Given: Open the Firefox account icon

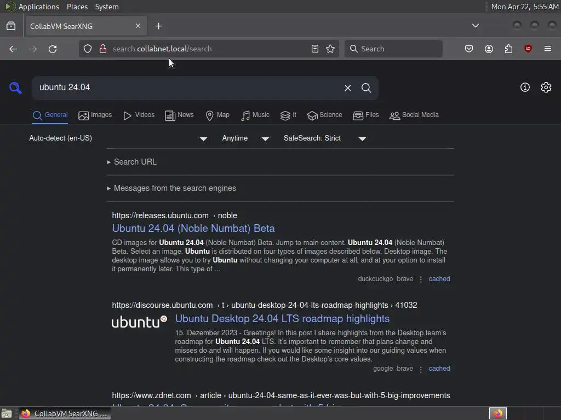Looking at the screenshot, I should (489, 49).
